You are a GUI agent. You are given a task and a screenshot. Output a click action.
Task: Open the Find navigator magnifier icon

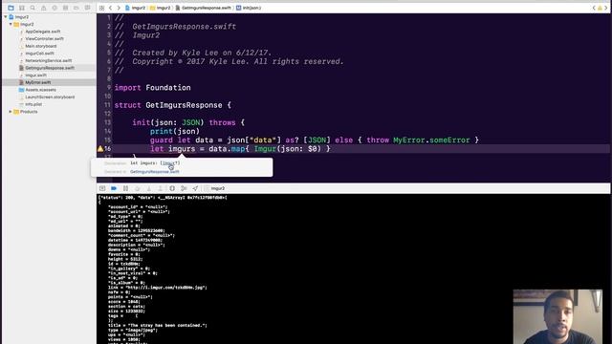33,8
